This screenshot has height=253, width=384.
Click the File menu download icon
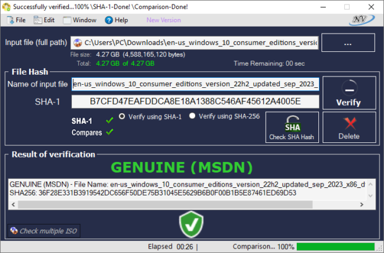tap(10, 20)
